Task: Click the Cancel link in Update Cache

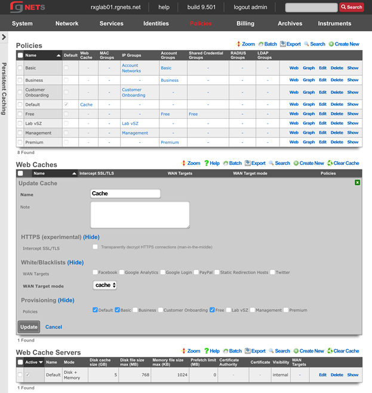Action: 54,327
